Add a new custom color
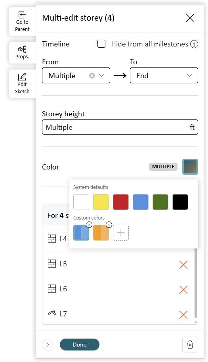The image size is (208, 362). [121, 233]
